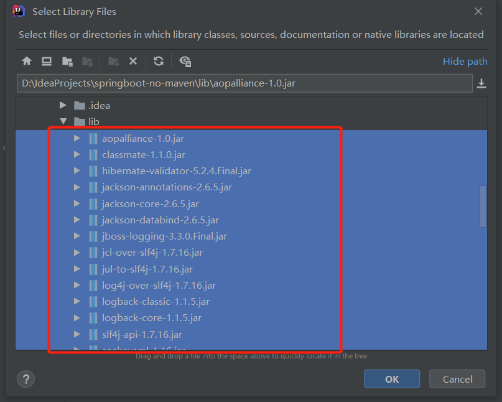
Task: Expand jcl-over-slf4j-1.7.16.jar contents
Action: pos(77,253)
